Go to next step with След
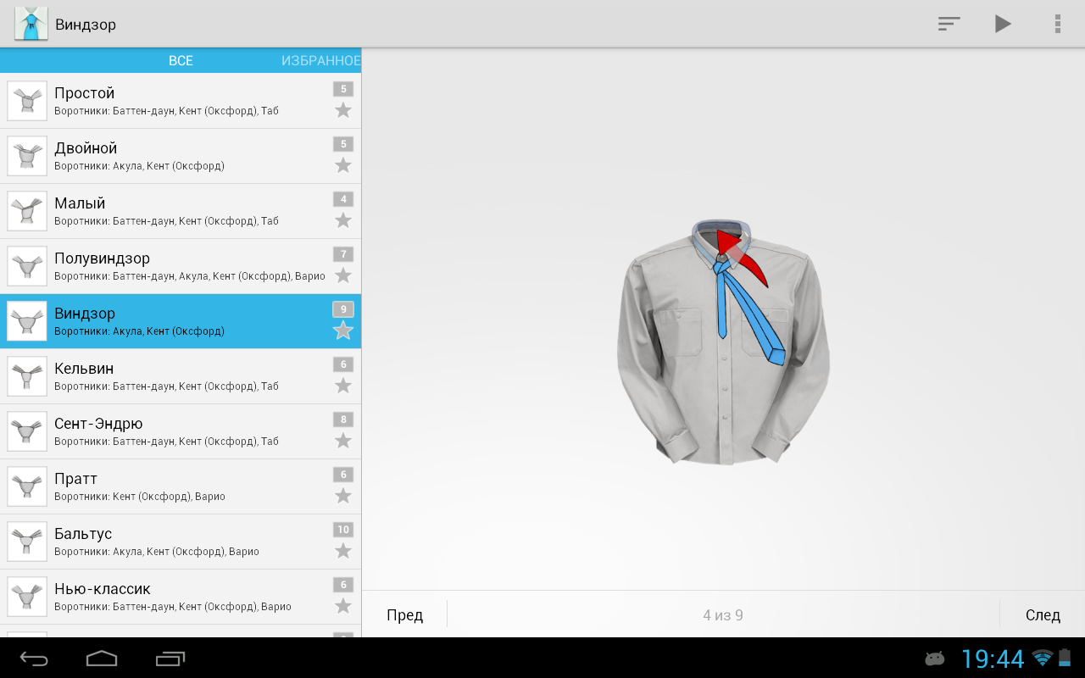Image resolution: width=1085 pixels, height=678 pixels. (1043, 615)
